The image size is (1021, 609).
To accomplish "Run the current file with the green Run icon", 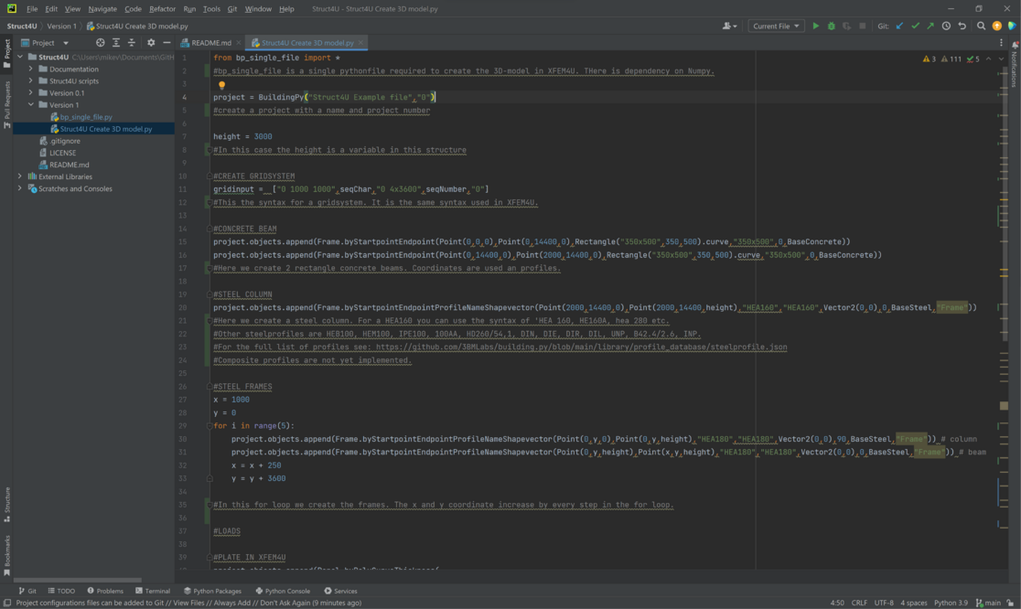I will [x=816, y=26].
